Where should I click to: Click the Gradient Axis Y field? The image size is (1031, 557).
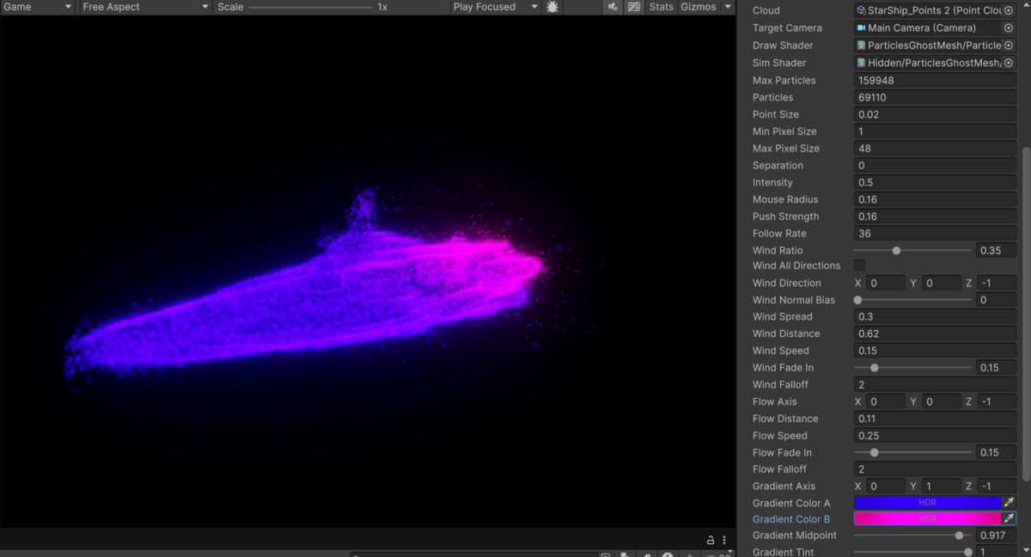[941, 487]
